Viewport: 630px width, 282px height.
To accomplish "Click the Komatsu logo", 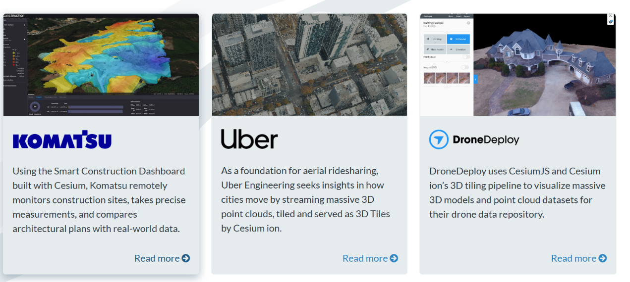I will (62, 140).
